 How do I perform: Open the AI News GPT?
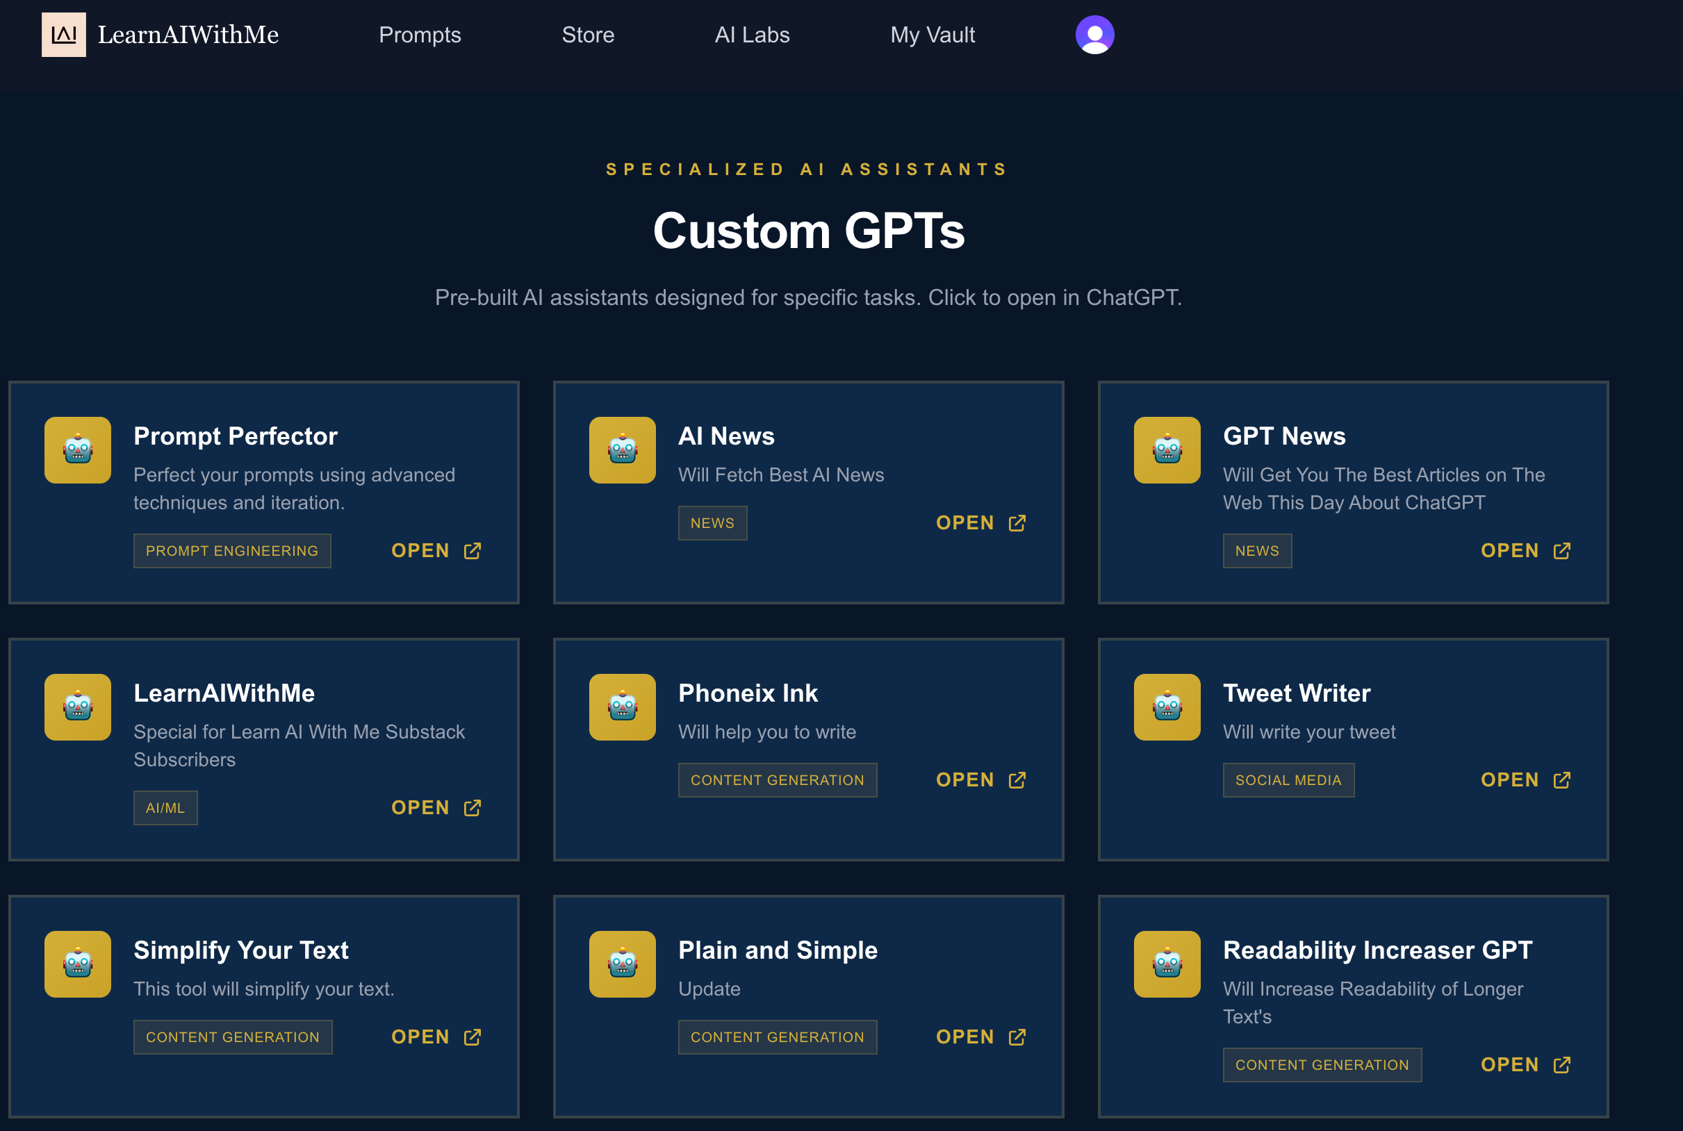point(980,523)
